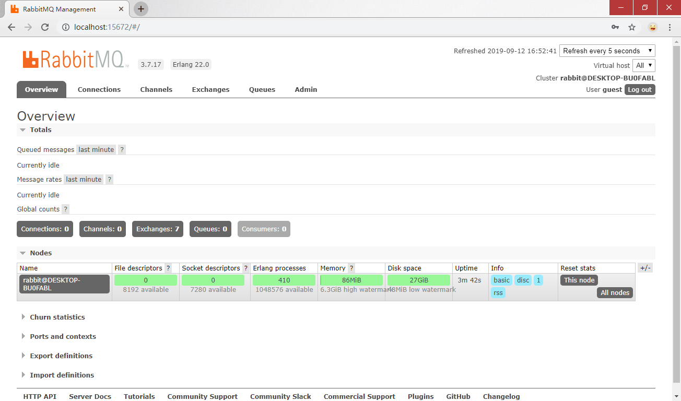Click the +/- column selector on the Nodes table
The width and height of the screenshot is (681, 401).
pos(645,268)
